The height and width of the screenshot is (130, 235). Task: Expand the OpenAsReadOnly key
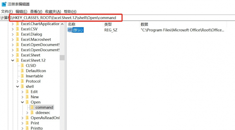[x=22, y=118]
